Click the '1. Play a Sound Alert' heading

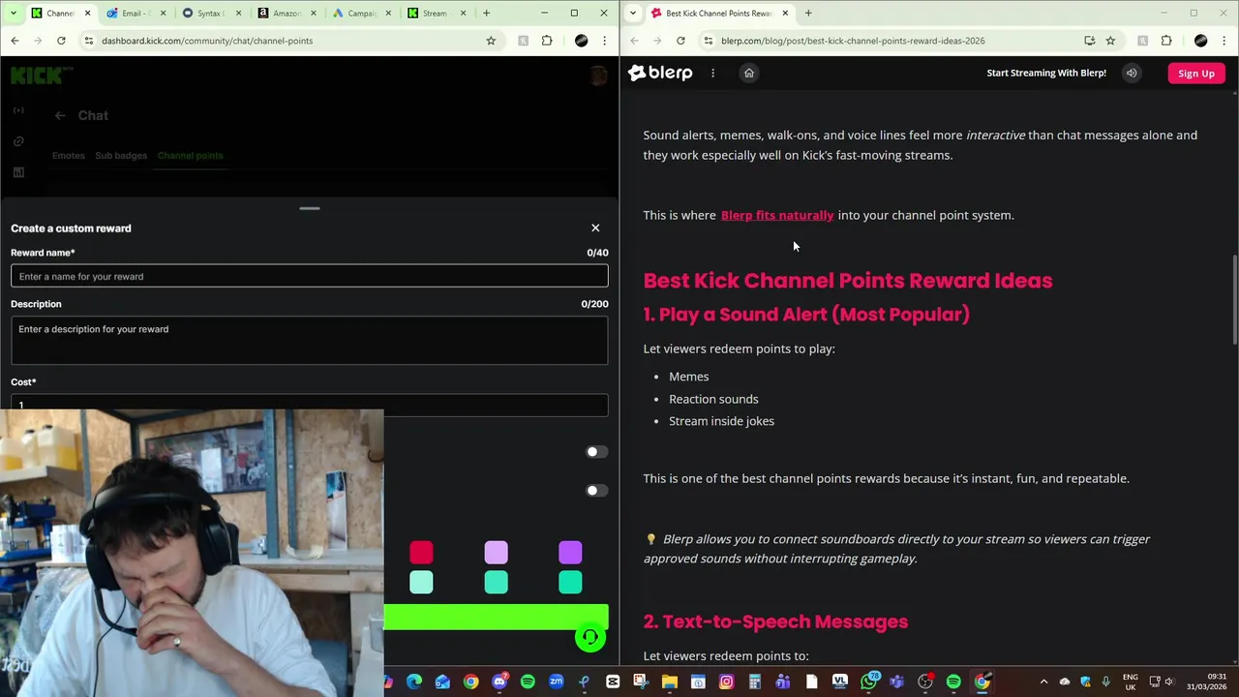(x=806, y=314)
